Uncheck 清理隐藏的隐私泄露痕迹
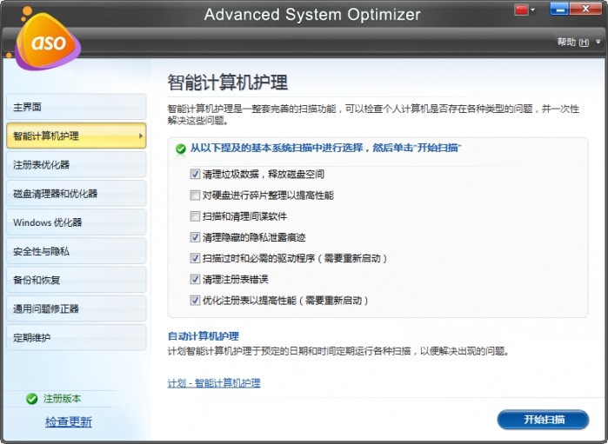This screenshot has height=444, width=608. click(x=195, y=237)
